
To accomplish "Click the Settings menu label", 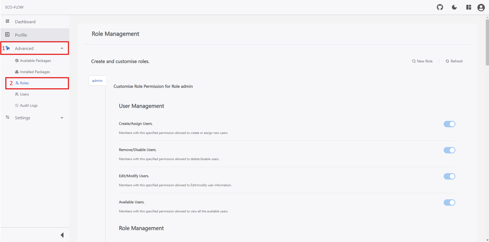I will [22, 118].
